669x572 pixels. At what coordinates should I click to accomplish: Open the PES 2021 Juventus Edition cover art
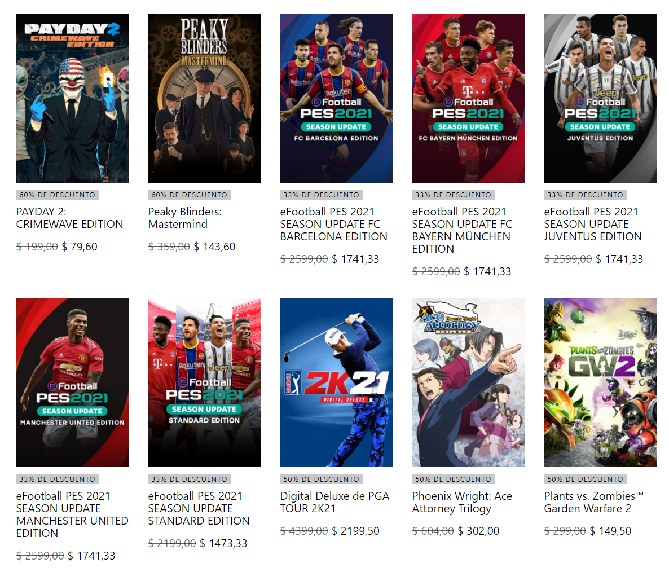[600, 98]
